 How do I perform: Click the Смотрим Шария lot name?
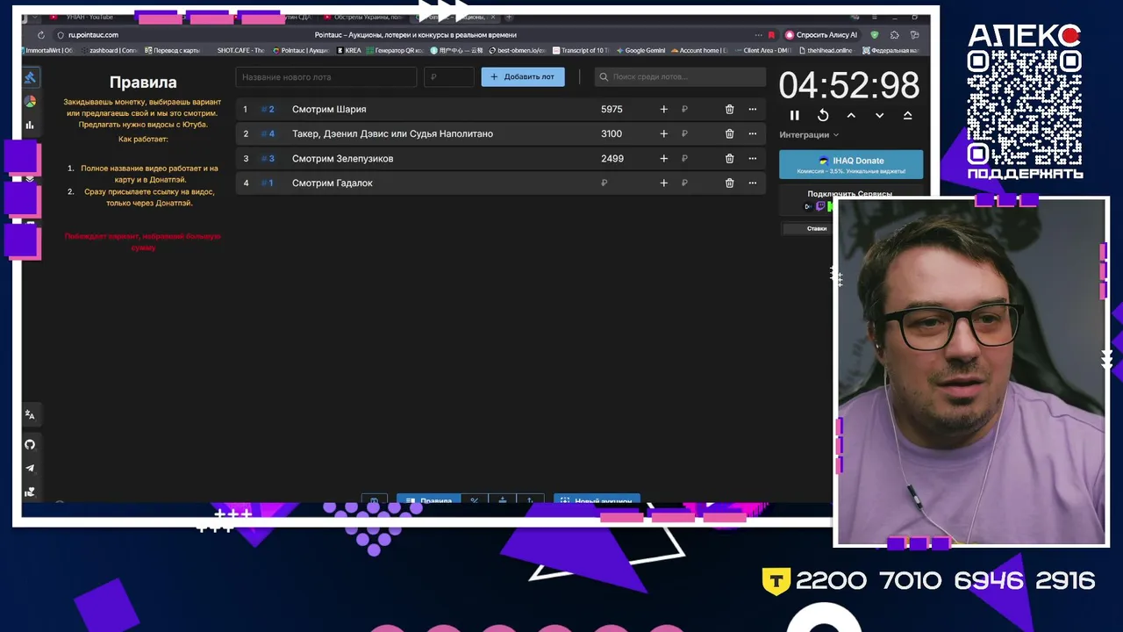(x=329, y=109)
